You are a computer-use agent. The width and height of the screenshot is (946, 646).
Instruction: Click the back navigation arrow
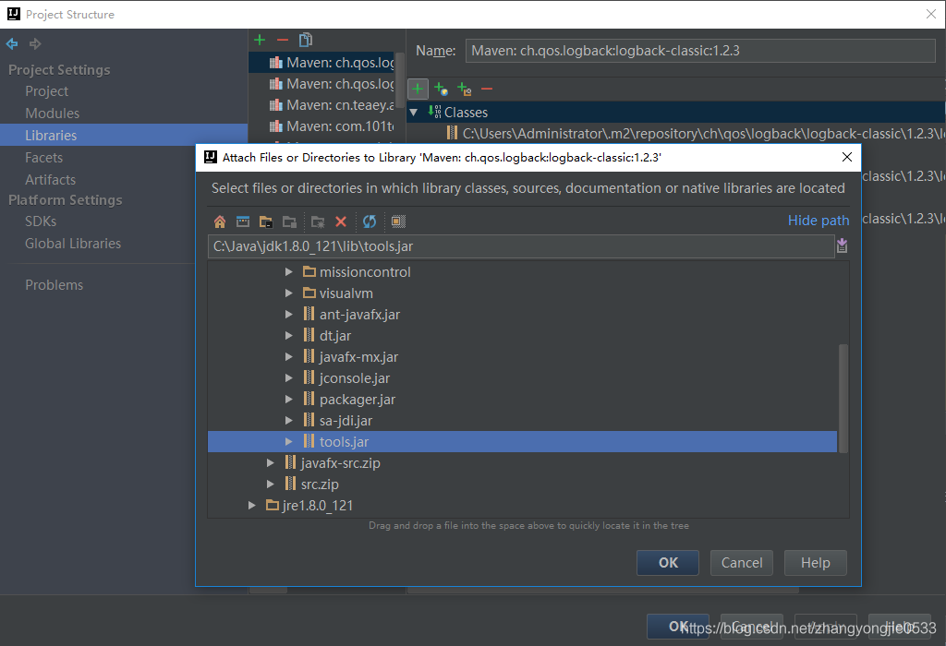click(12, 43)
